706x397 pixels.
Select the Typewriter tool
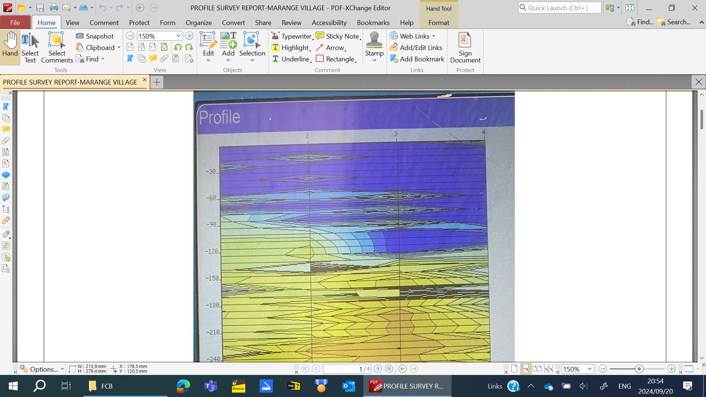(x=292, y=36)
